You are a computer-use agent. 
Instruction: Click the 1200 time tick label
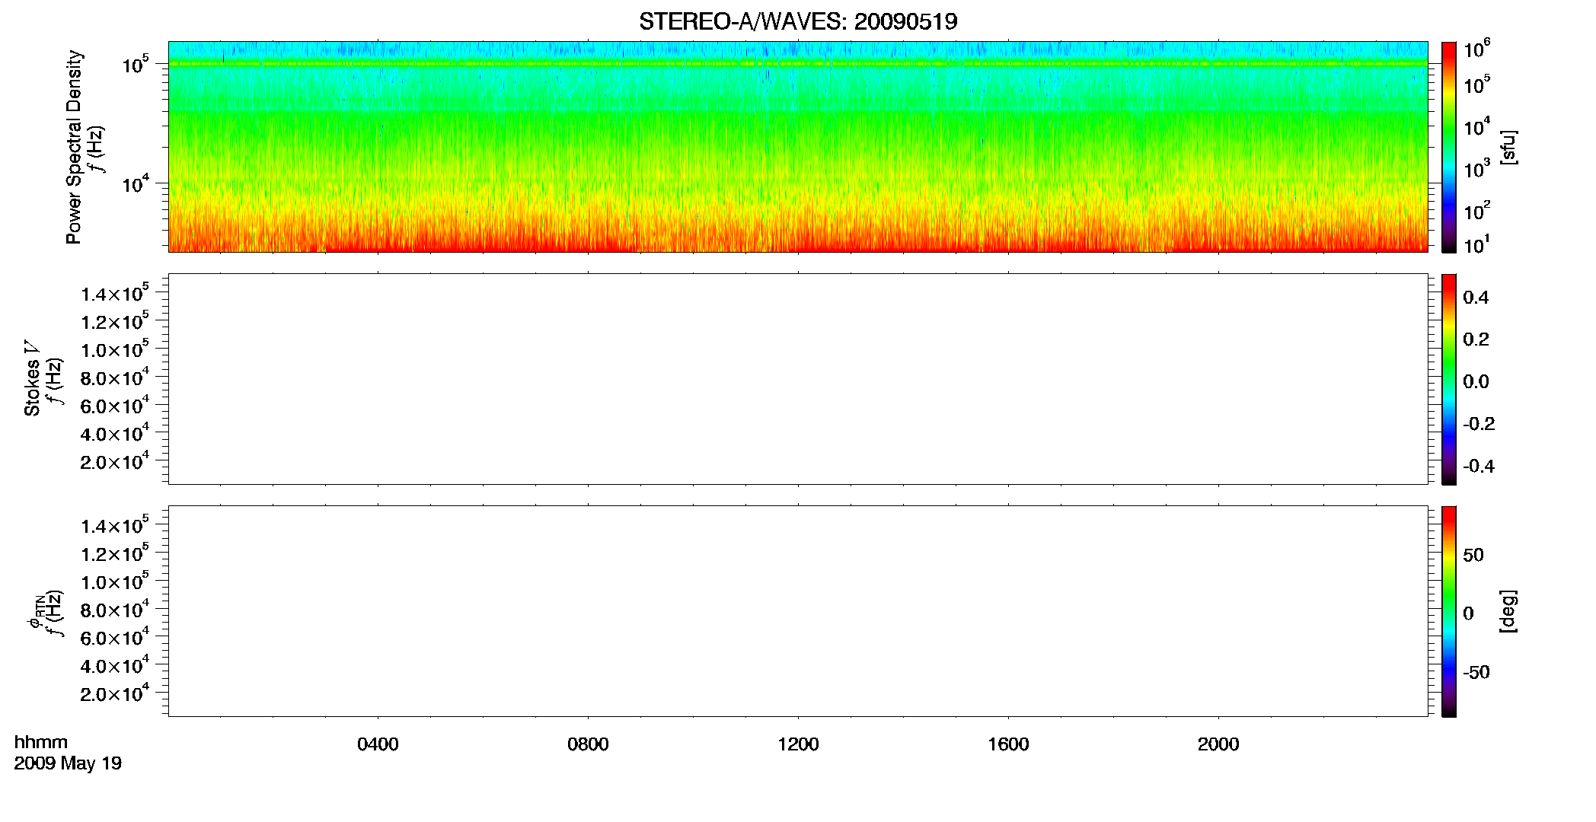[x=798, y=744]
